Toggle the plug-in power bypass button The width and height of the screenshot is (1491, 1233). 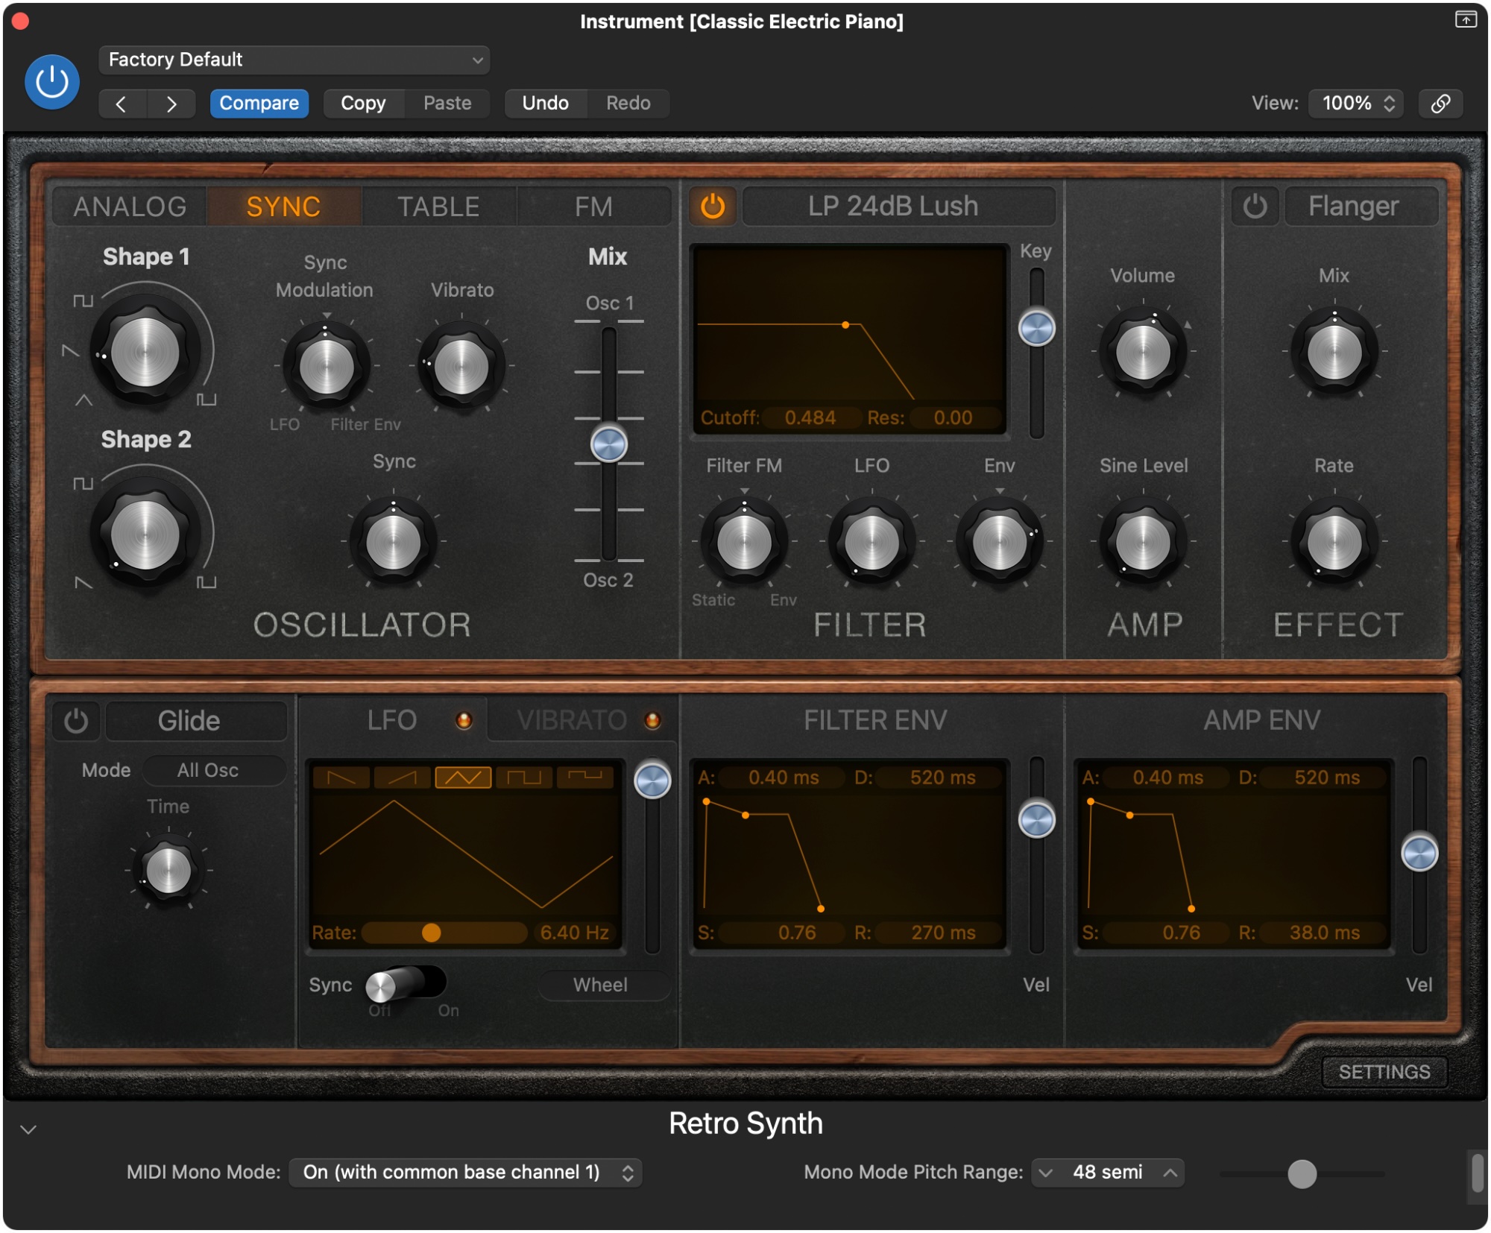click(52, 81)
